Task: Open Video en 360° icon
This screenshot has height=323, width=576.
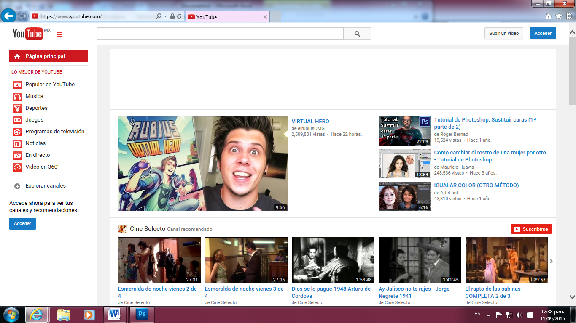Action: (17, 167)
